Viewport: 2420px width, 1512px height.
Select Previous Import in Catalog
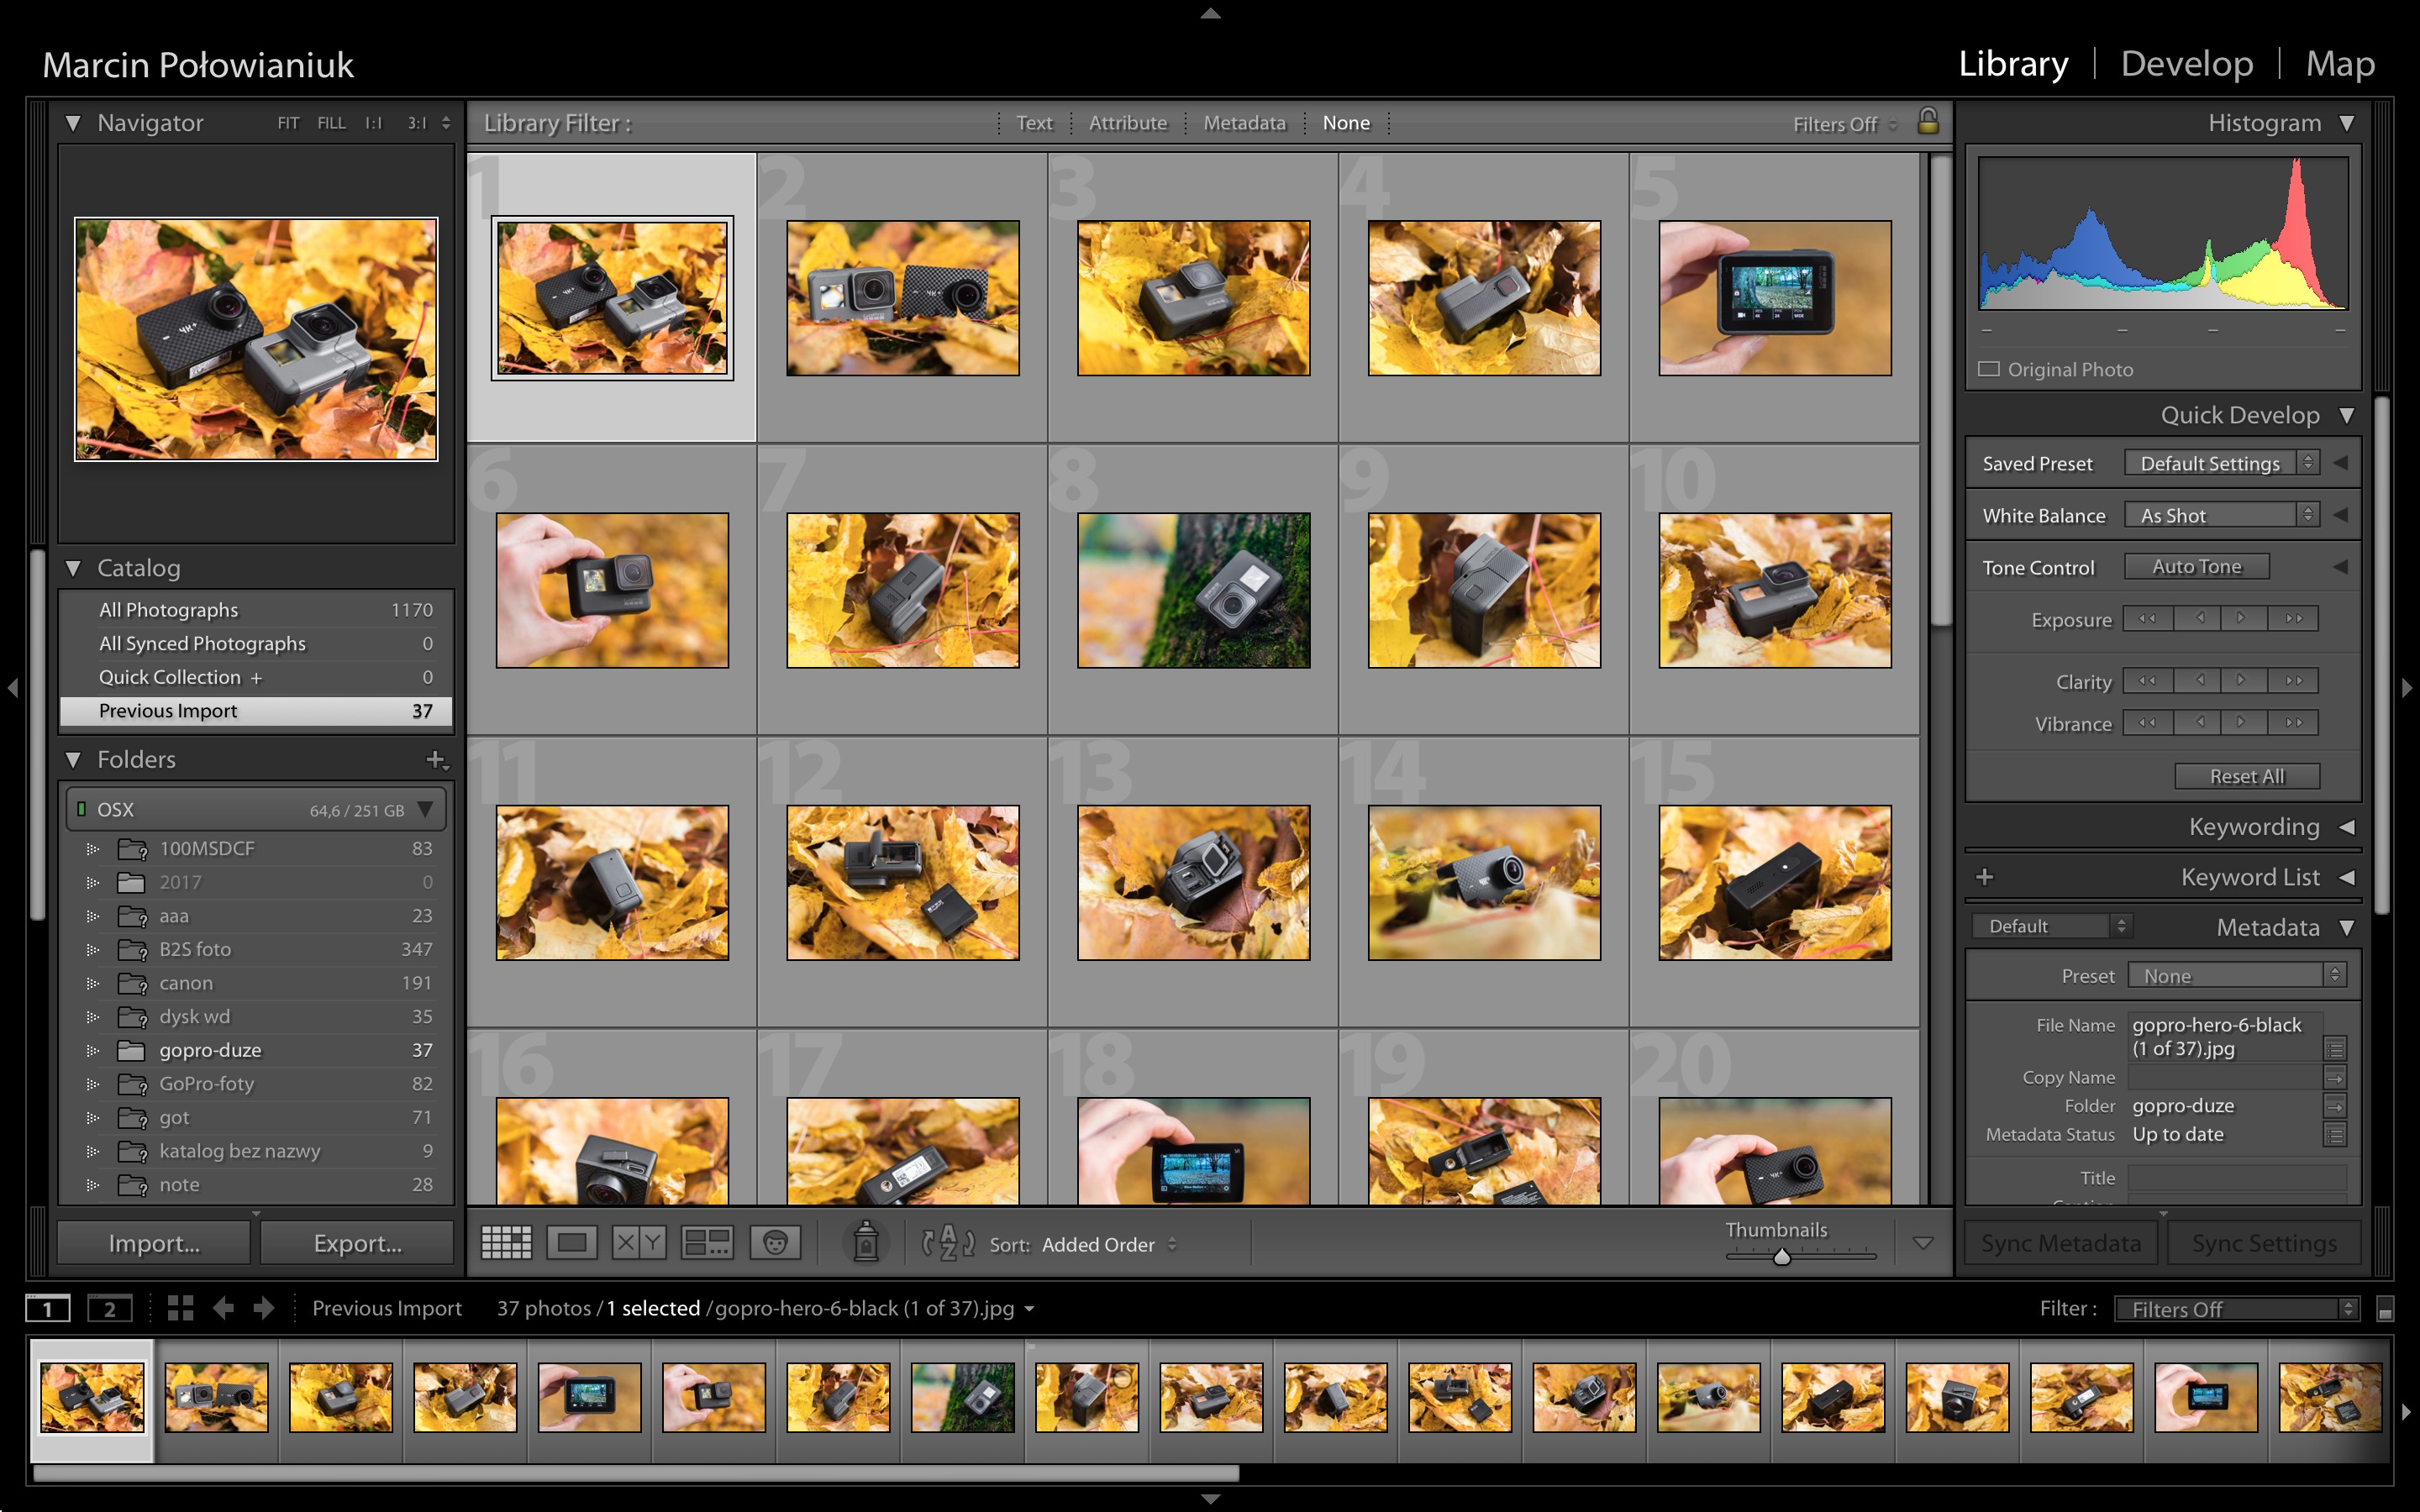256,711
